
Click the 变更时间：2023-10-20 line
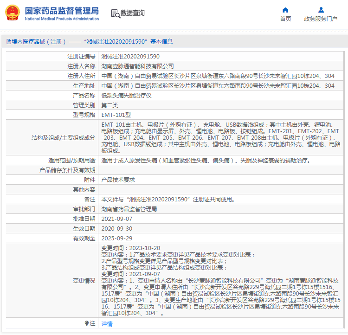[131, 248]
